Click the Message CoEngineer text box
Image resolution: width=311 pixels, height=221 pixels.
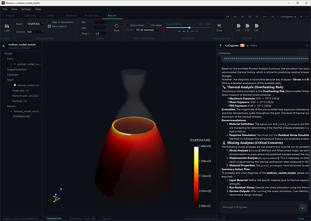point(260,207)
